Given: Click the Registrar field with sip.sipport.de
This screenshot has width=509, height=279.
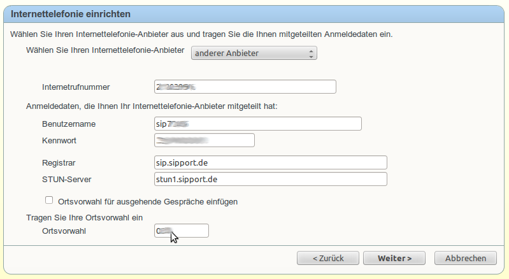Looking at the screenshot, I should coord(270,162).
